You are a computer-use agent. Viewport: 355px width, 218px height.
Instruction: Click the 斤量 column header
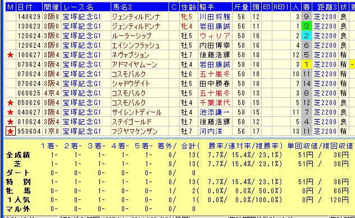(242, 7)
